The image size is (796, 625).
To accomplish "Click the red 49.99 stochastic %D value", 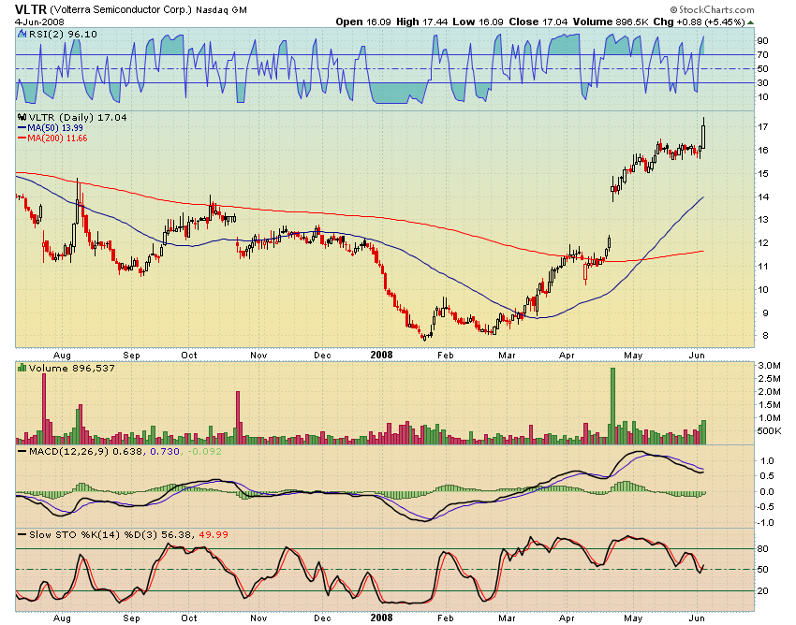I will click(214, 534).
